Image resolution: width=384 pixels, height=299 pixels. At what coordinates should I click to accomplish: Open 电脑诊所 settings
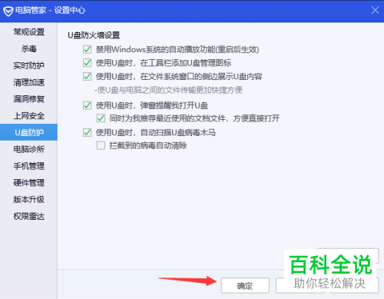tap(28, 149)
